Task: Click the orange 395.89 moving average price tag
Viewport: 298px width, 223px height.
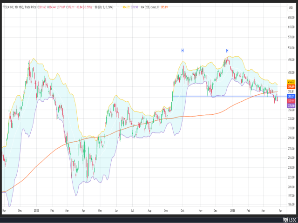Action: tap(291, 87)
